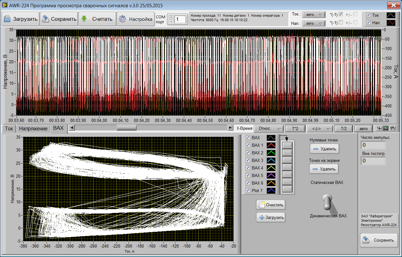The height and width of the screenshot is (257, 402).
Task: Expand the Относ. X-time mode dropdown
Action: click(x=268, y=129)
